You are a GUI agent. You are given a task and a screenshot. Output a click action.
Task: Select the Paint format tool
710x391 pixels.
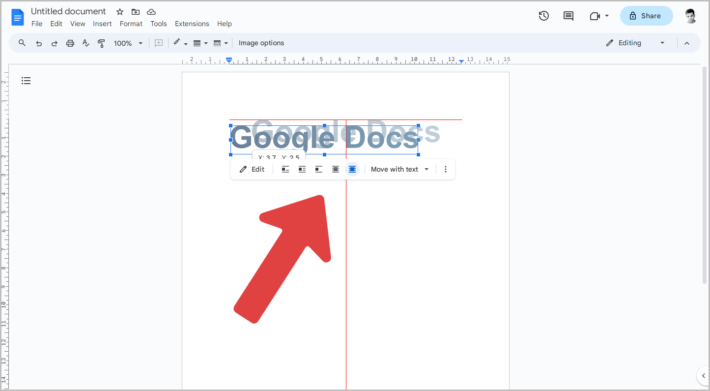point(102,43)
